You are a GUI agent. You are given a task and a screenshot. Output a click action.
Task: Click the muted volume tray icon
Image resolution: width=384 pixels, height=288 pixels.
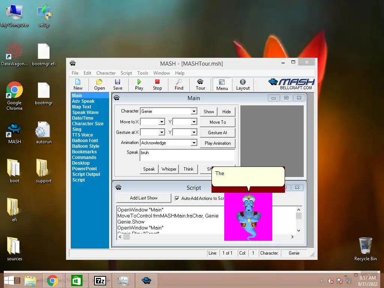(x=331, y=281)
